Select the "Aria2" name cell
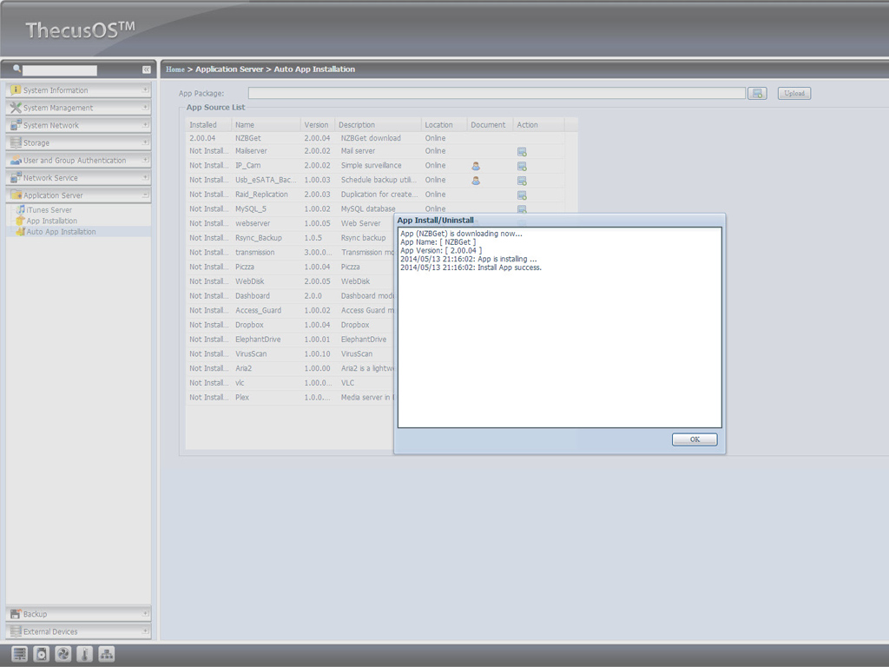This screenshot has width=889, height=667. 244,368
